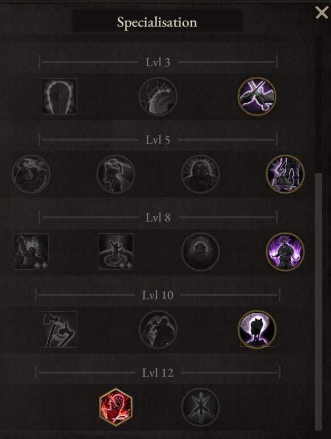Click the Lvl 12 tier label
331x439 pixels.
tap(158, 373)
